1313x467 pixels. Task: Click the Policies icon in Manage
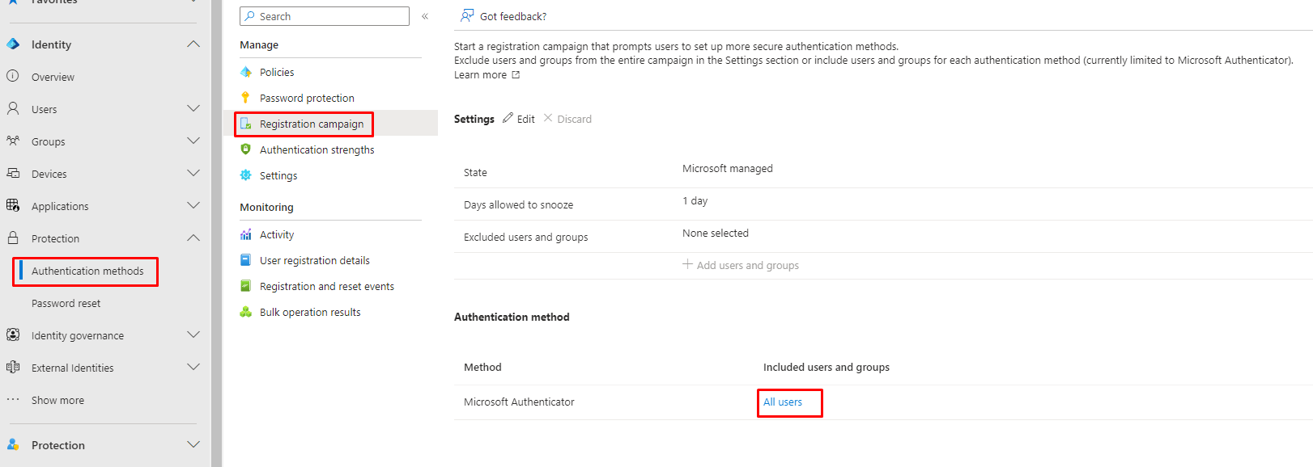(246, 72)
